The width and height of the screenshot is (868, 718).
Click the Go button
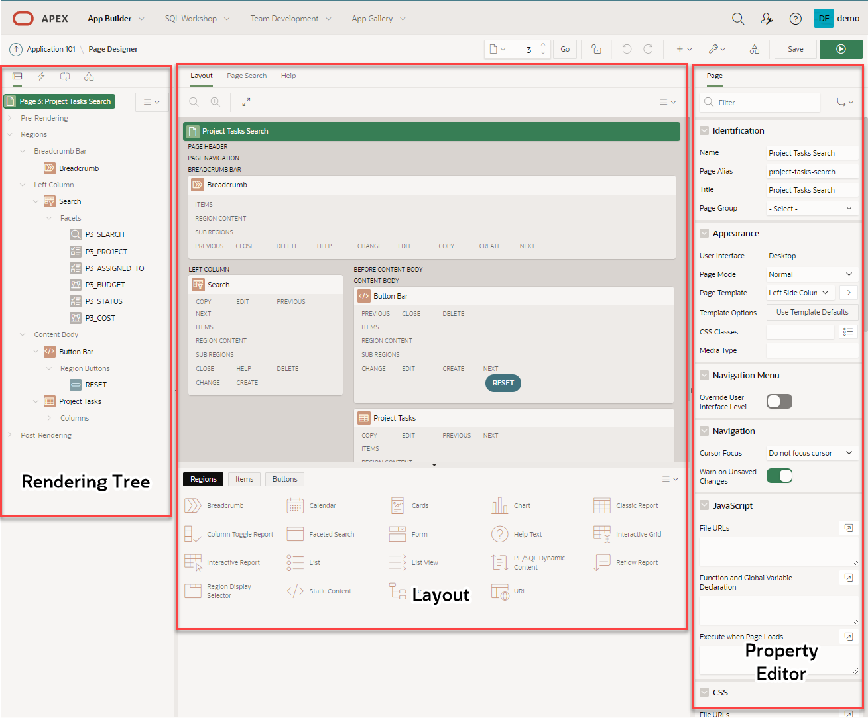coord(565,49)
